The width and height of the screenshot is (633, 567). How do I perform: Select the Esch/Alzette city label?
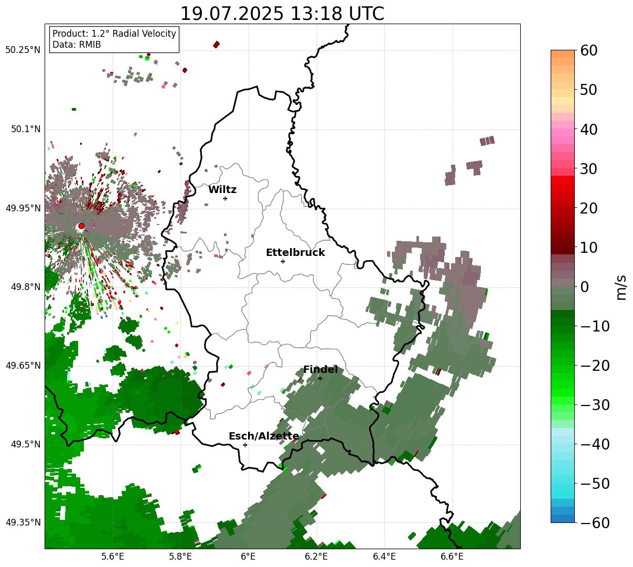click(264, 436)
